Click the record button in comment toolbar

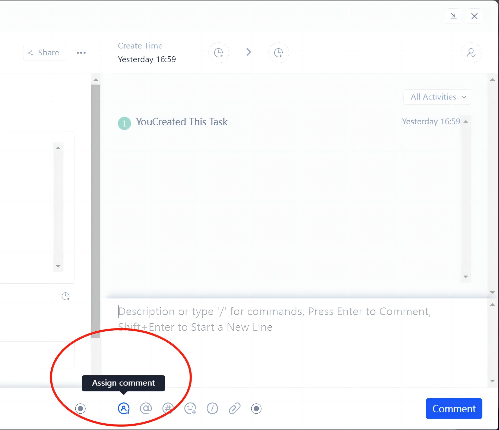click(256, 408)
